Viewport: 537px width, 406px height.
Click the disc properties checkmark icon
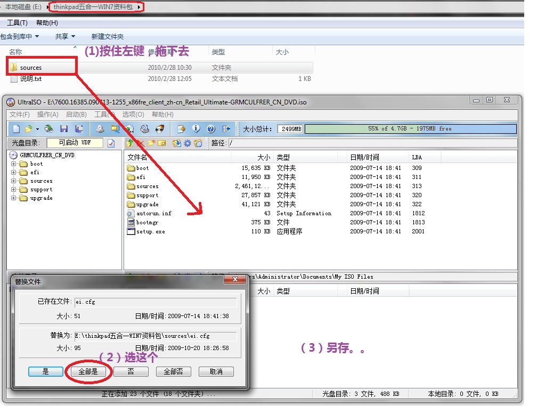[111, 143]
